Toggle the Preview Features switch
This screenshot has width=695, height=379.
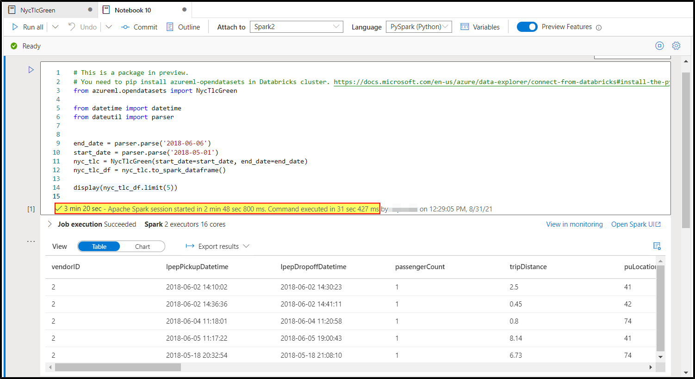(x=527, y=27)
